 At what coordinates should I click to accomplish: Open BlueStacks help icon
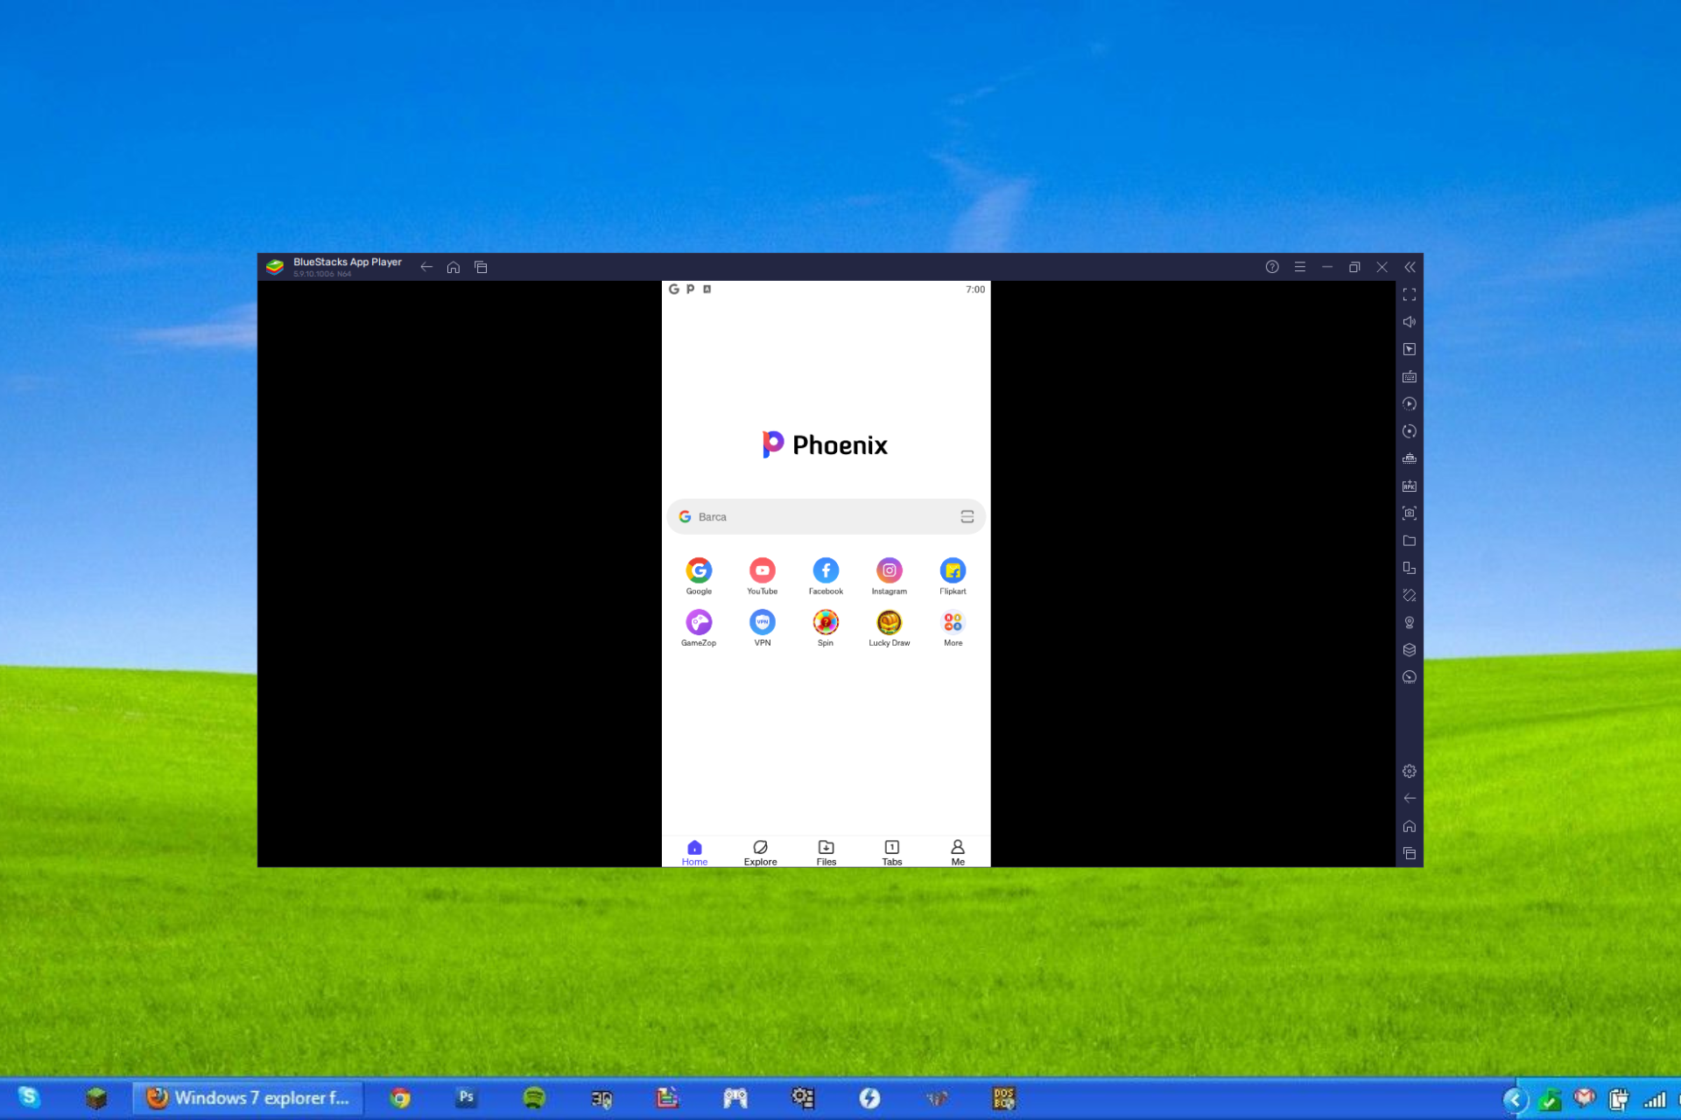[x=1272, y=267]
